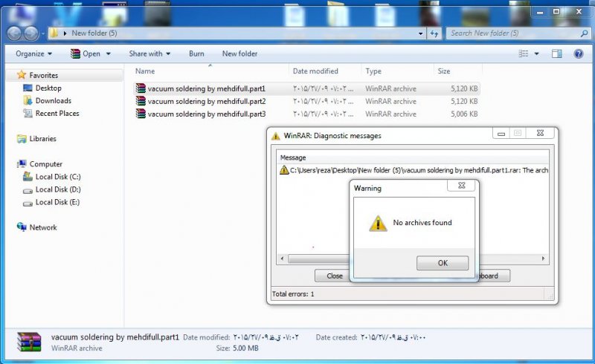Click the New folder (5) breadcrumb in the address bar
This screenshot has width=595, height=364.
(x=94, y=33)
